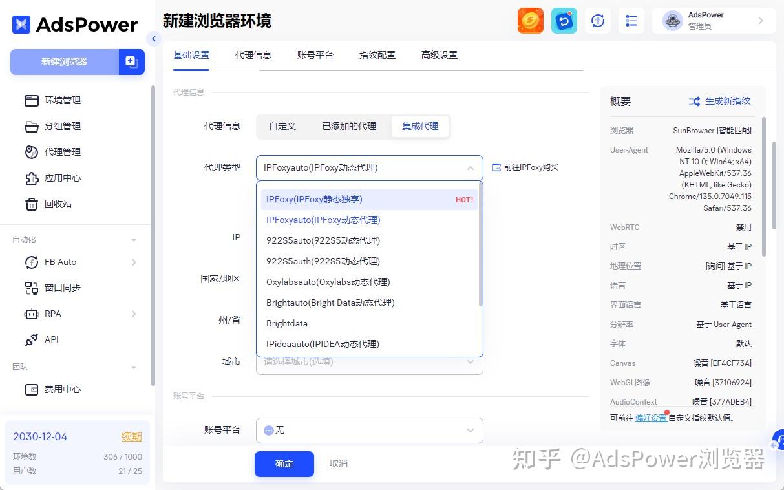
Task: Collapse the 自动化 sidebar section
Action: click(133, 239)
